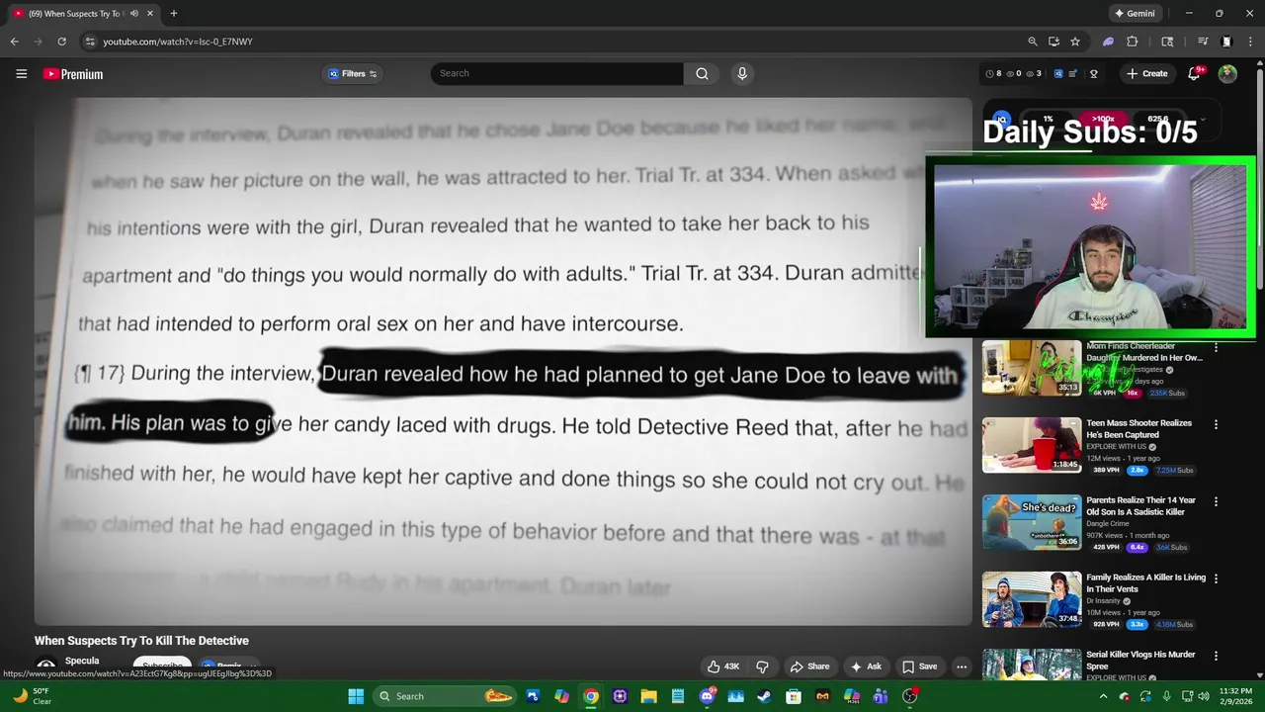Open a new browser tab
Viewport: 1265px width, 712px height.
pyautogui.click(x=173, y=14)
